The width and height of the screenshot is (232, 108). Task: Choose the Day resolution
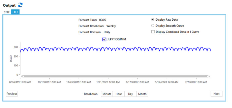pos(130,94)
